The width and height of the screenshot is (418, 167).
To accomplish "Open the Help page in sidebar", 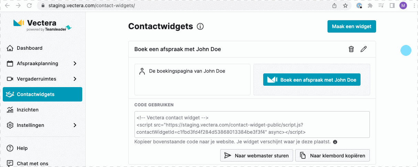I will pos(22,148).
